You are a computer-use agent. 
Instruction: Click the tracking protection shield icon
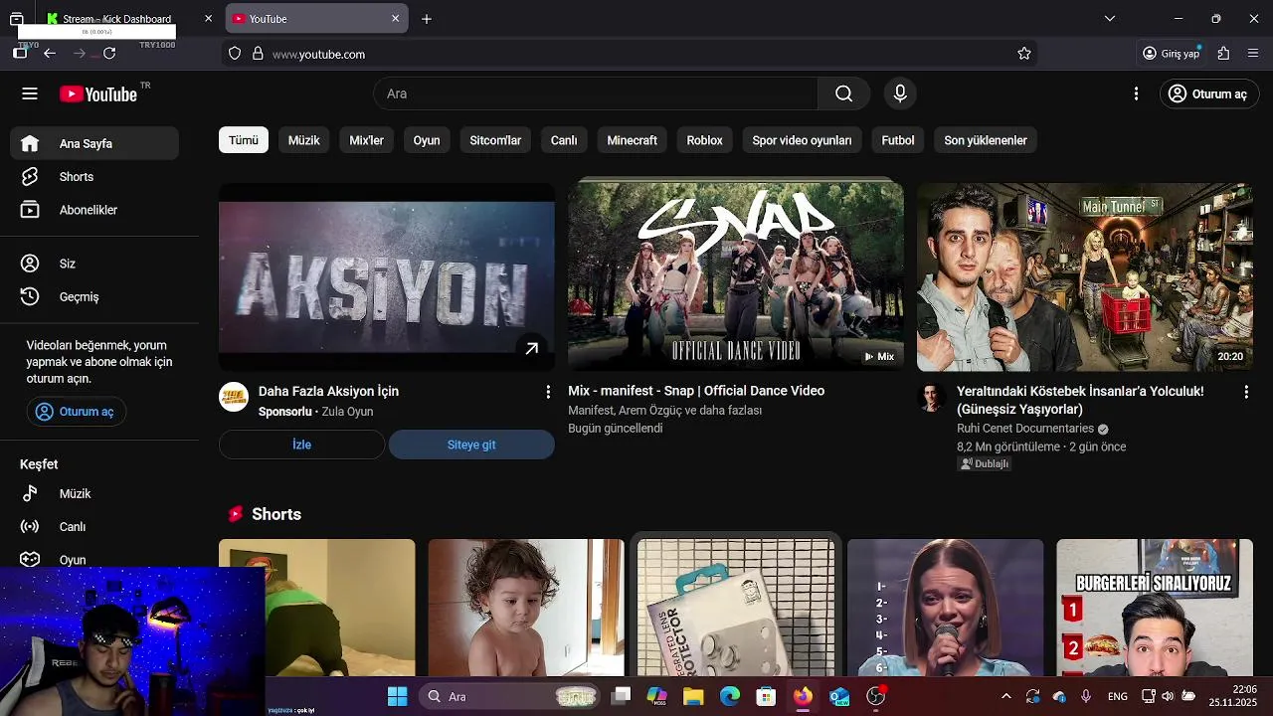(x=235, y=54)
